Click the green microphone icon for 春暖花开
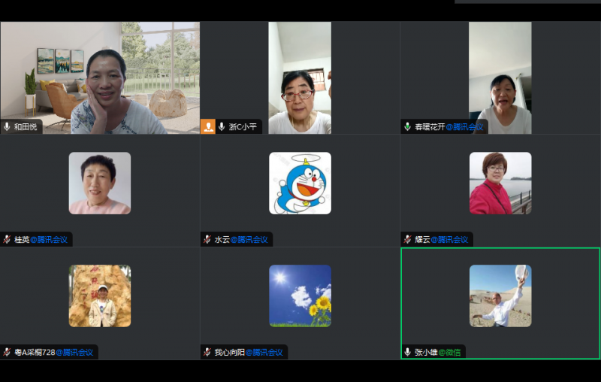Screen dimensions: 601x382 coord(407,127)
